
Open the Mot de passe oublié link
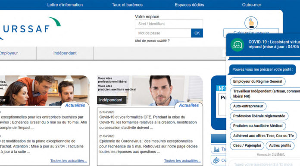[152, 41]
